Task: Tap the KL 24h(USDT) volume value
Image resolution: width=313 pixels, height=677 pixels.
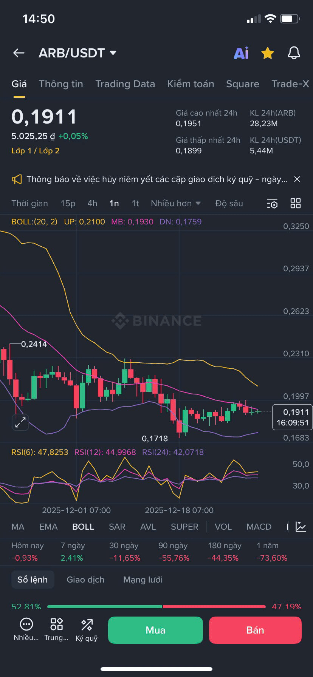Action: (261, 151)
